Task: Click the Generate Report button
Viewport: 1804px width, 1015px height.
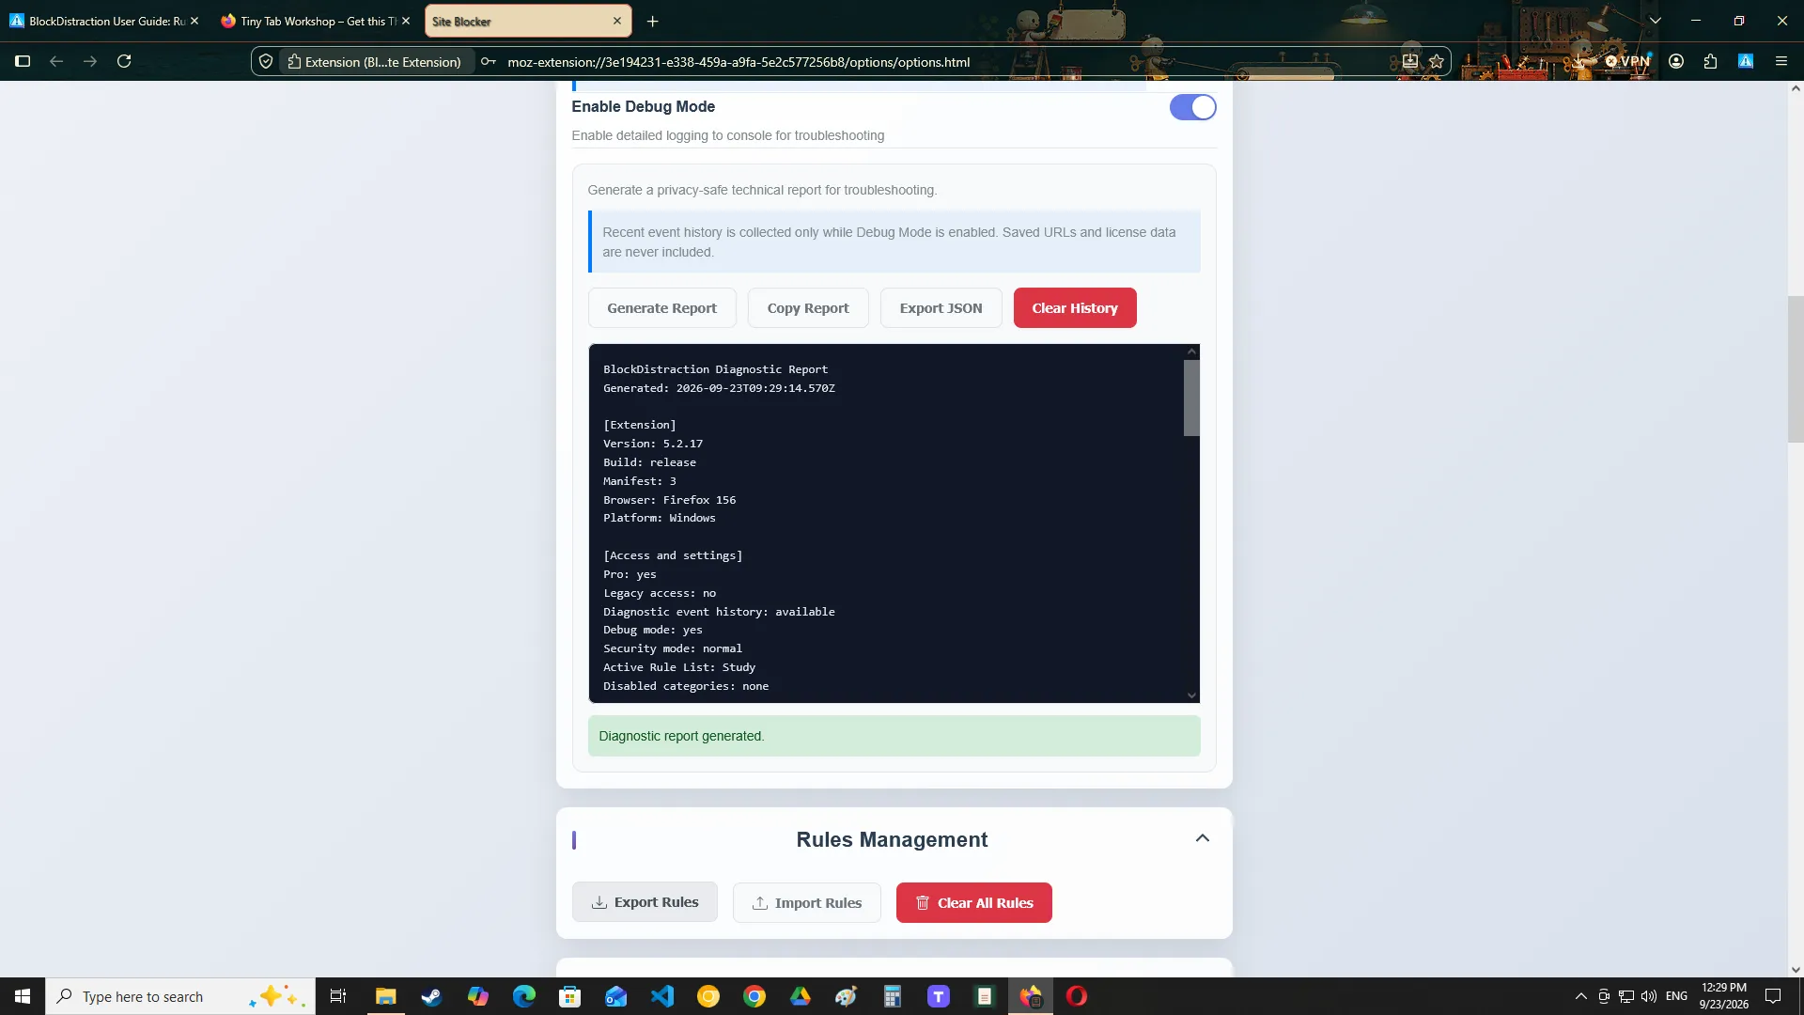Action: click(661, 308)
